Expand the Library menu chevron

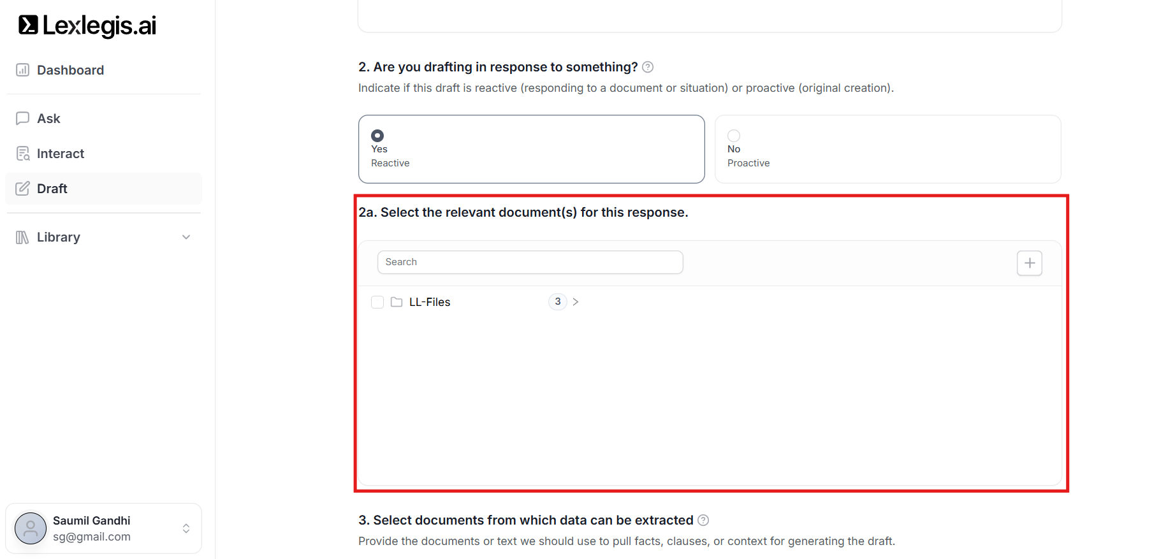point(186,237)
